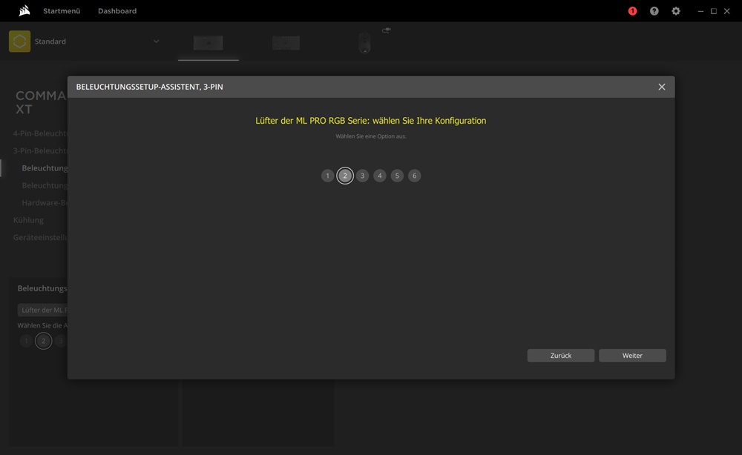Viewport: 742px width, 455px height.
Task: Click the yellow Standard profile icon
Action: [x=19, y=41]
